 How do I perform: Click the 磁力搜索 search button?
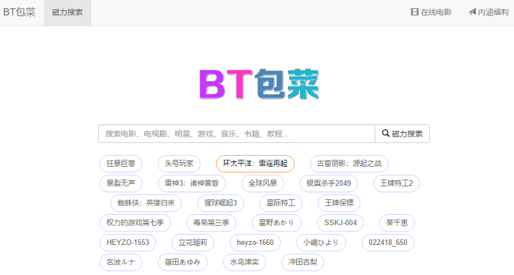pyautogui.click(x=402, y=133)
